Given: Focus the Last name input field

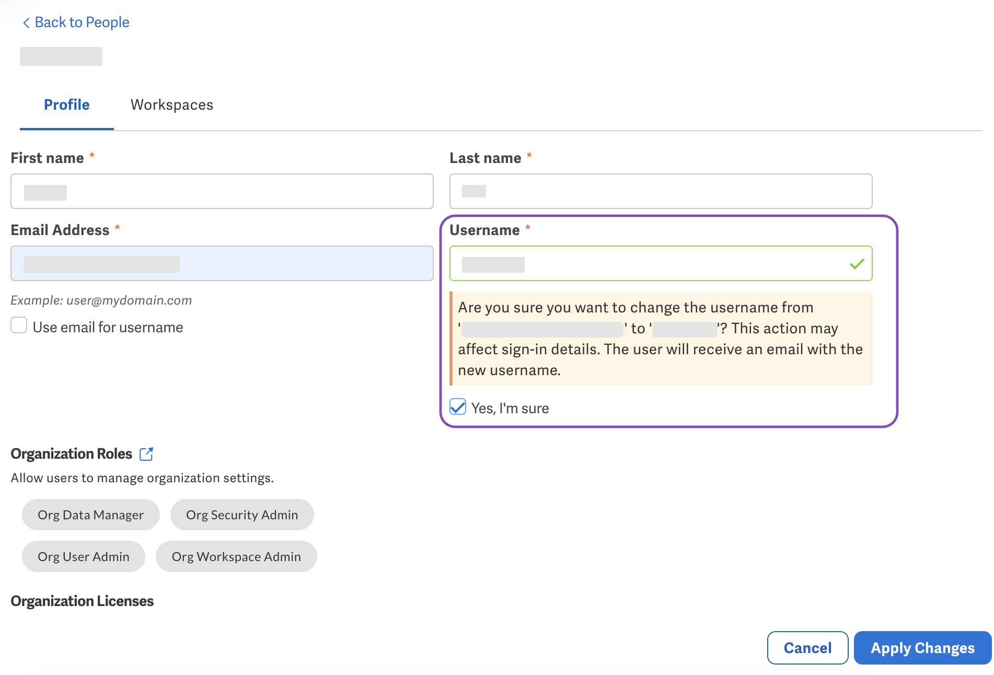Looking at the screenshot, I should [661, 191].
